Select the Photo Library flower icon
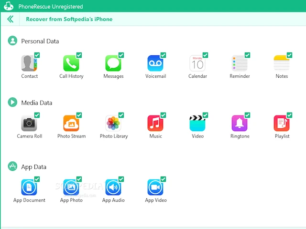 coord(113,123)
